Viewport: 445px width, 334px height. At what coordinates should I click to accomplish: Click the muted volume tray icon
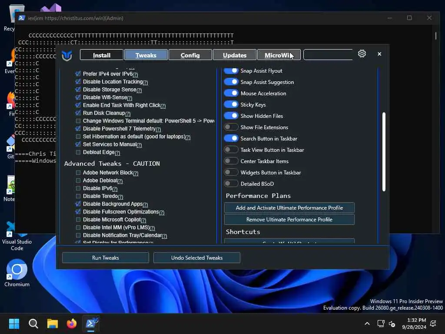tap(392, 324)
